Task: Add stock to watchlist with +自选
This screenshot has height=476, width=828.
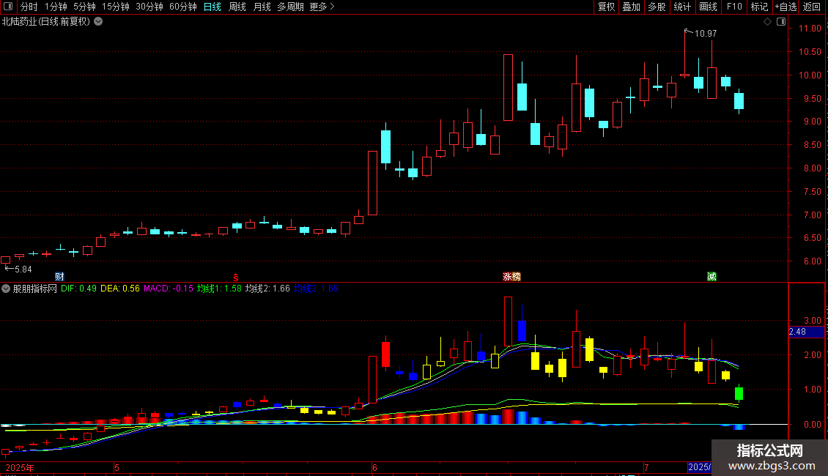Action: point(786,7)
